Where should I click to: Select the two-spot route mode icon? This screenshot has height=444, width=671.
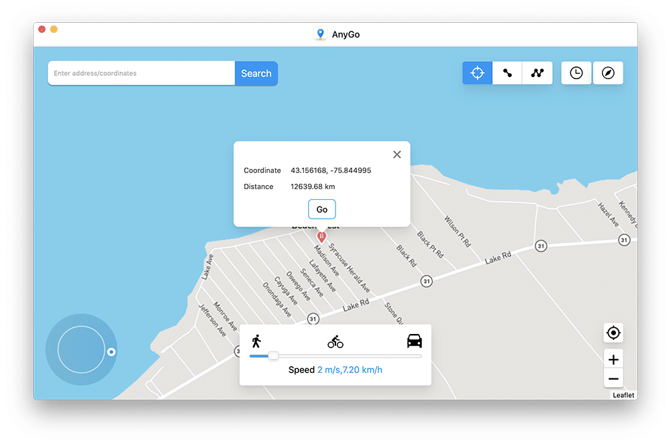point(507,73)
